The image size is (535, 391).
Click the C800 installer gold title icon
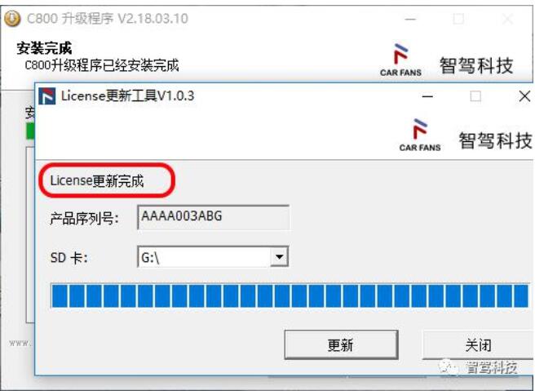click(12, 19)
